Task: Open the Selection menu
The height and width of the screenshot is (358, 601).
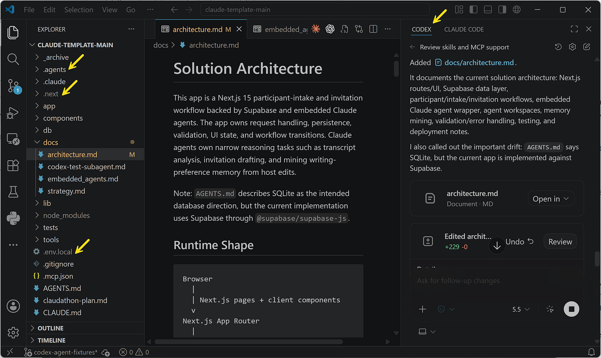Action: click(x=78, y=9)
